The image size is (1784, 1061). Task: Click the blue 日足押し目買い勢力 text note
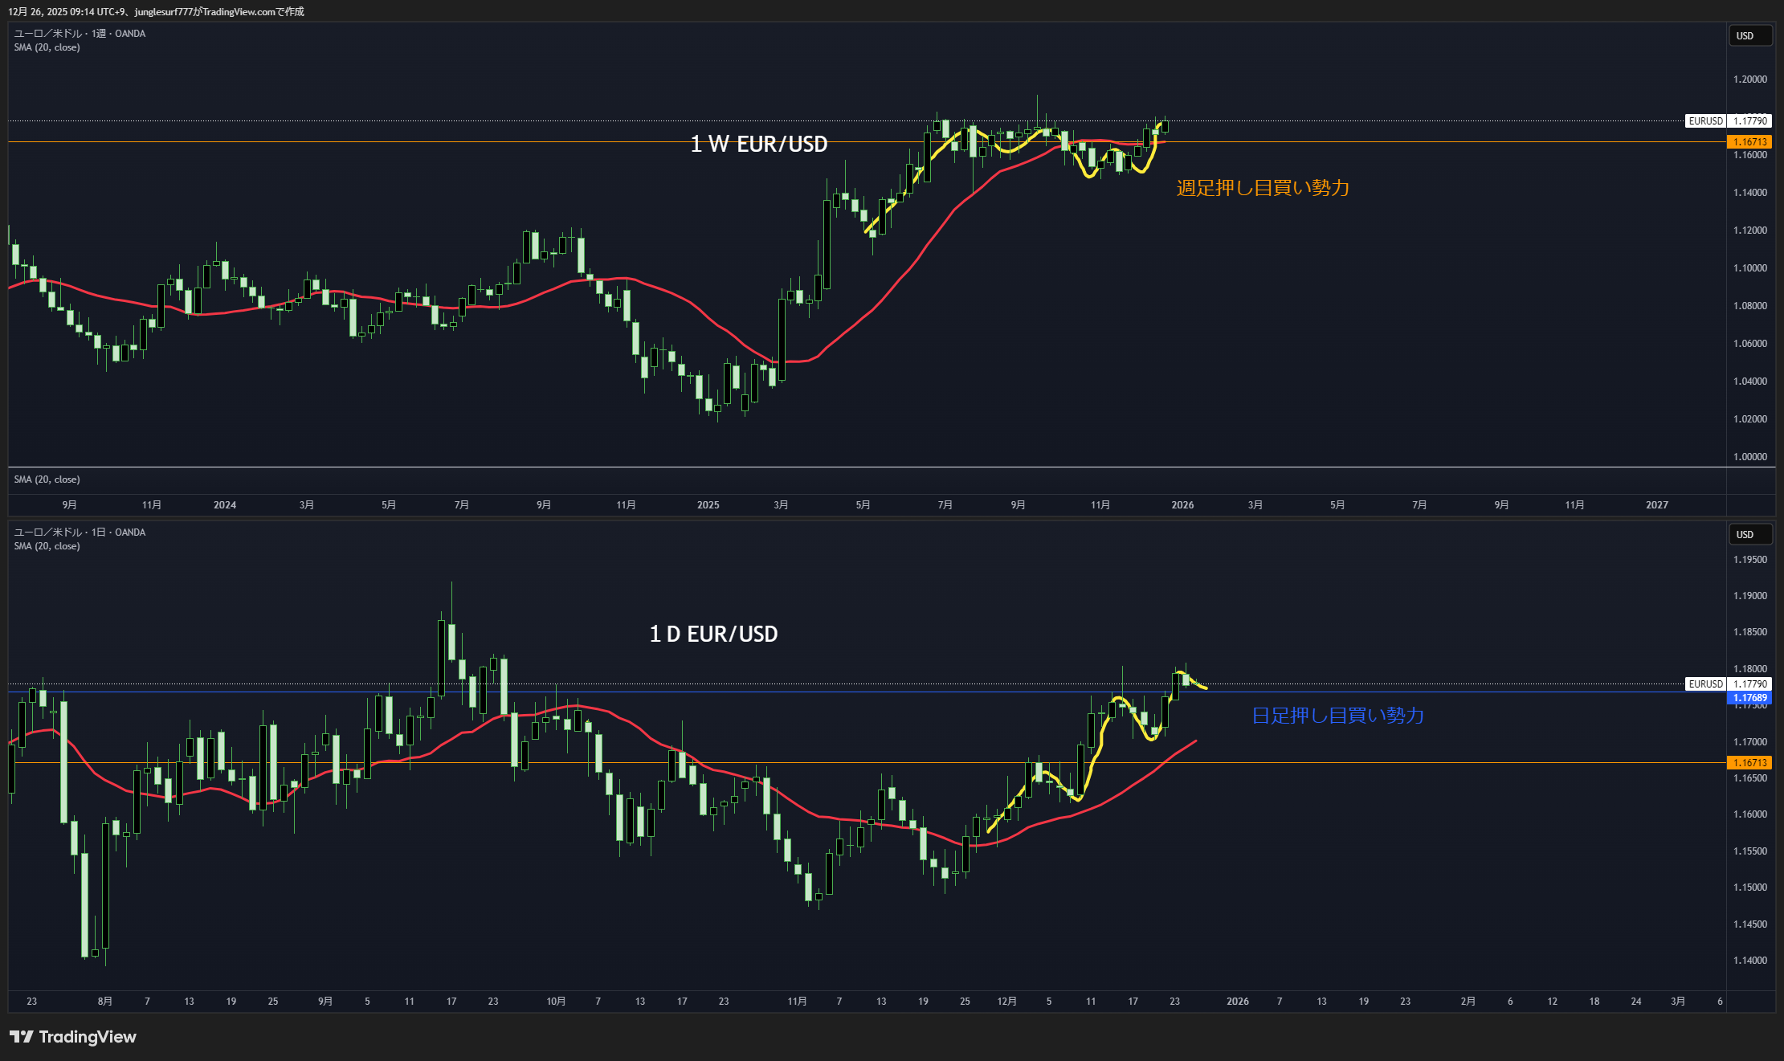point(1337,716)
